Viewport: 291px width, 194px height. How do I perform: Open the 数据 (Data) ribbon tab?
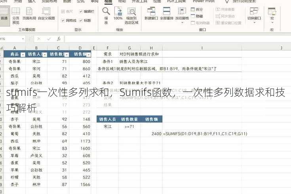(67, 1)
